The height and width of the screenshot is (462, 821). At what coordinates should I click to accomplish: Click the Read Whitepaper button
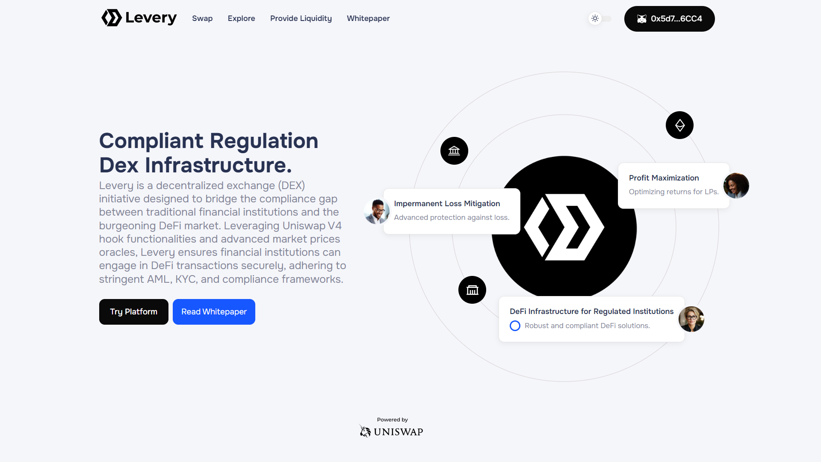coord(214,311)
